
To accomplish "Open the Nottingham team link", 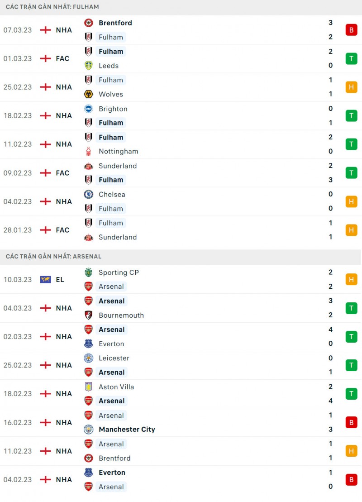I will [x=118, y=151].
